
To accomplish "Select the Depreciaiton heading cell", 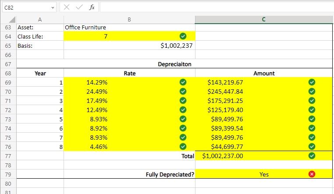I will coord(174,64).
